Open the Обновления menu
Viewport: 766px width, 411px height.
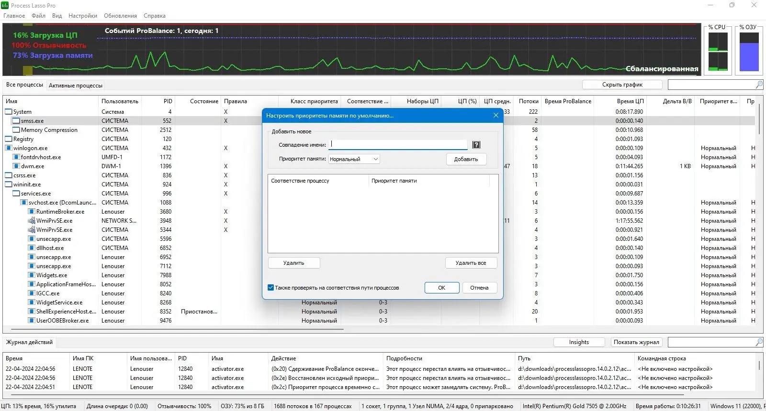(121, 16)
